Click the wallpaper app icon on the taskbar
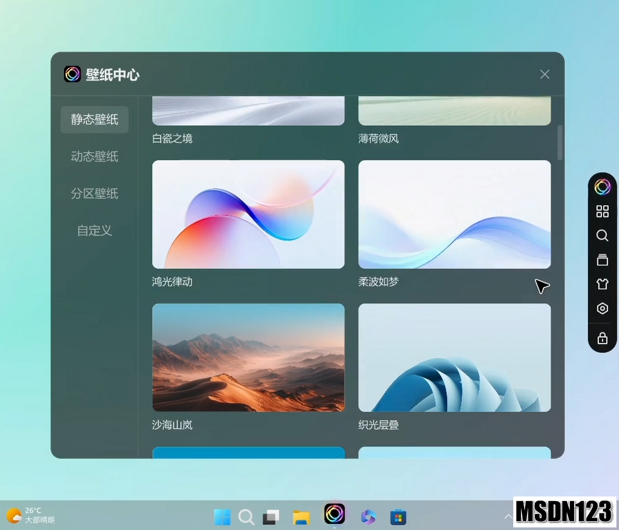Viewport: 619px width, 530px height. point(334,514)
